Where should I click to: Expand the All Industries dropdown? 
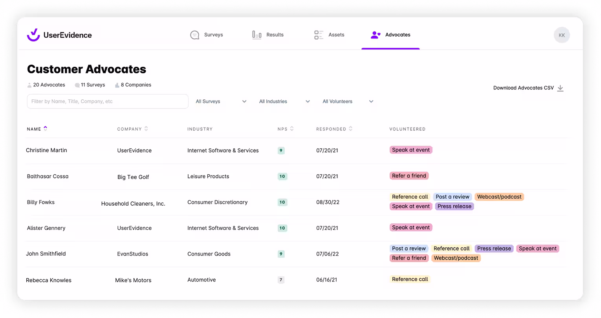(x=284, y=101)
